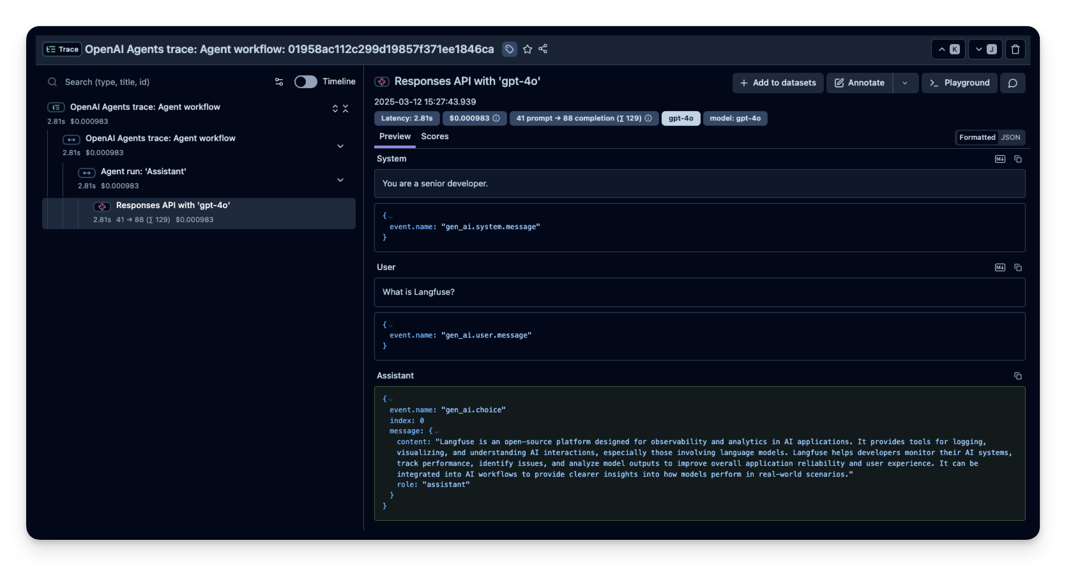Click the search magnifier icon
The image size is (1066, 566).
[x=52, y=82]
